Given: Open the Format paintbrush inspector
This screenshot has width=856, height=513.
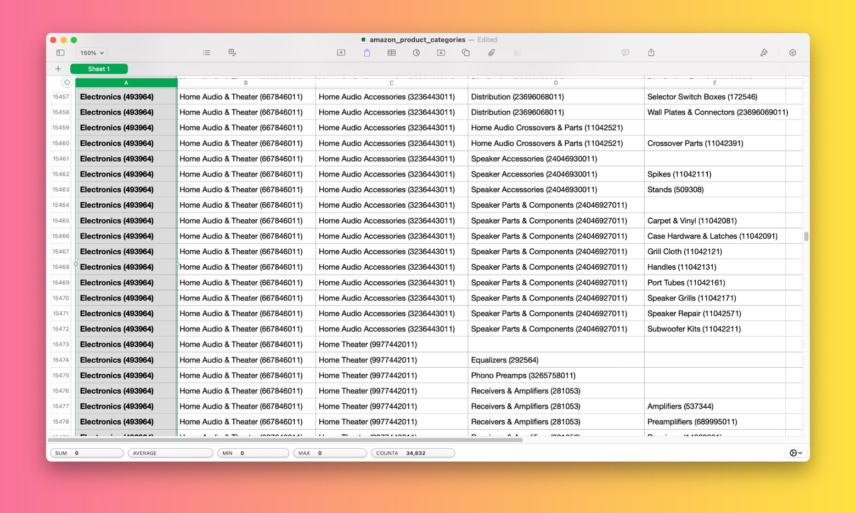Looking at the screenshot, I should coord(764,53).
